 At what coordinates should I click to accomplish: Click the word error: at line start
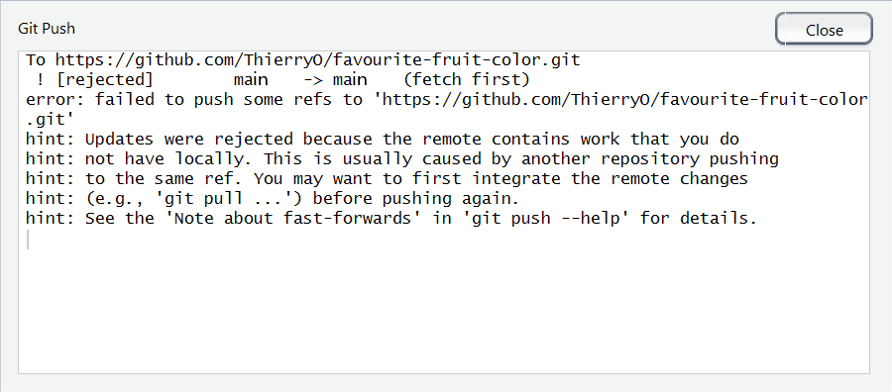(56, 100)
